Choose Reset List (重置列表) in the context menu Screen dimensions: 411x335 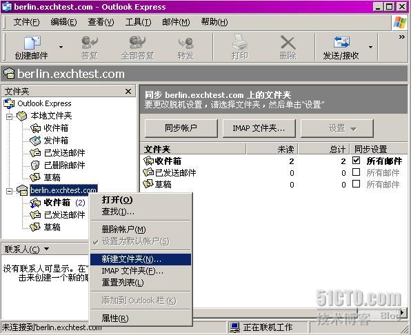point(141,283)
